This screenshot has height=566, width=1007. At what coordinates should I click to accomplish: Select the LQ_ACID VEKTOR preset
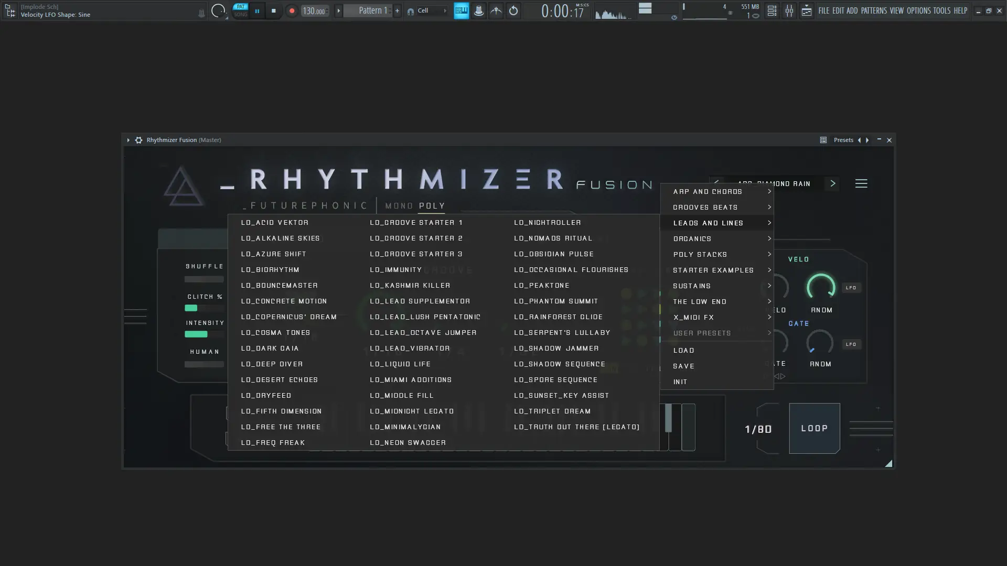[275, 222]
